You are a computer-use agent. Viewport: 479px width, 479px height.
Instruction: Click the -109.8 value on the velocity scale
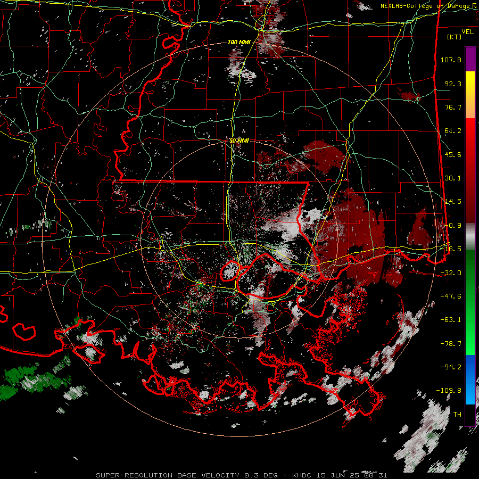tap(449, 391)
